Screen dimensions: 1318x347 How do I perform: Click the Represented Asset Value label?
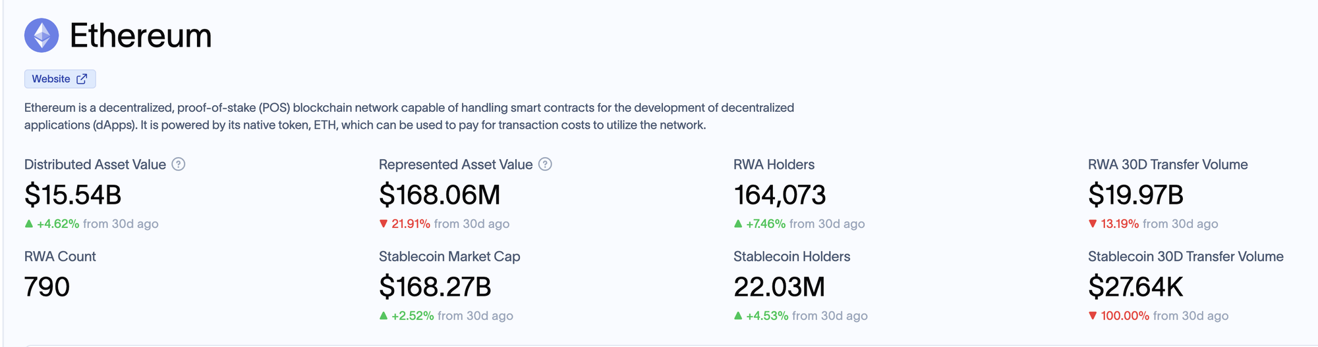pyautogui.click(x=456, y=164)
